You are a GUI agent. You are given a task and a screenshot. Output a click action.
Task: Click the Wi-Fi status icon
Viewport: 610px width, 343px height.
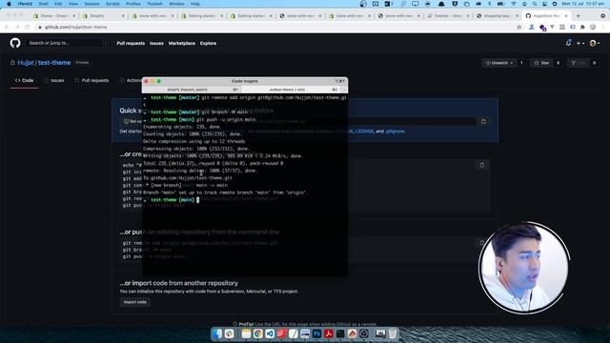tap(514, 4)
